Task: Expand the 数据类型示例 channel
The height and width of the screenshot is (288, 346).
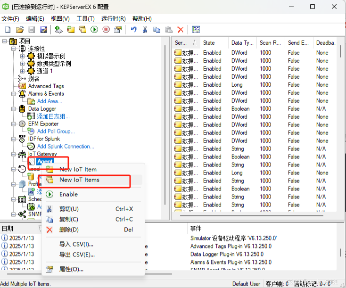Action: click(x=22, y=64)
